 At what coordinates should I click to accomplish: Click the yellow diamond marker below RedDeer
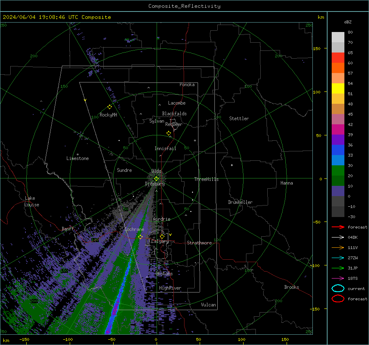click(x=169, y=133)
